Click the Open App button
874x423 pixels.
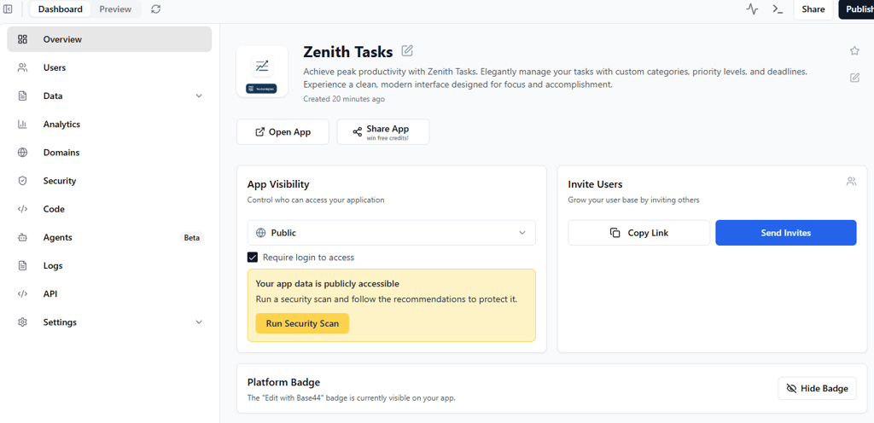283,132
